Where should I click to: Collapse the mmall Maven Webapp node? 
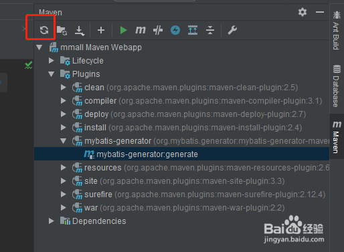click(x=39, y=47)
